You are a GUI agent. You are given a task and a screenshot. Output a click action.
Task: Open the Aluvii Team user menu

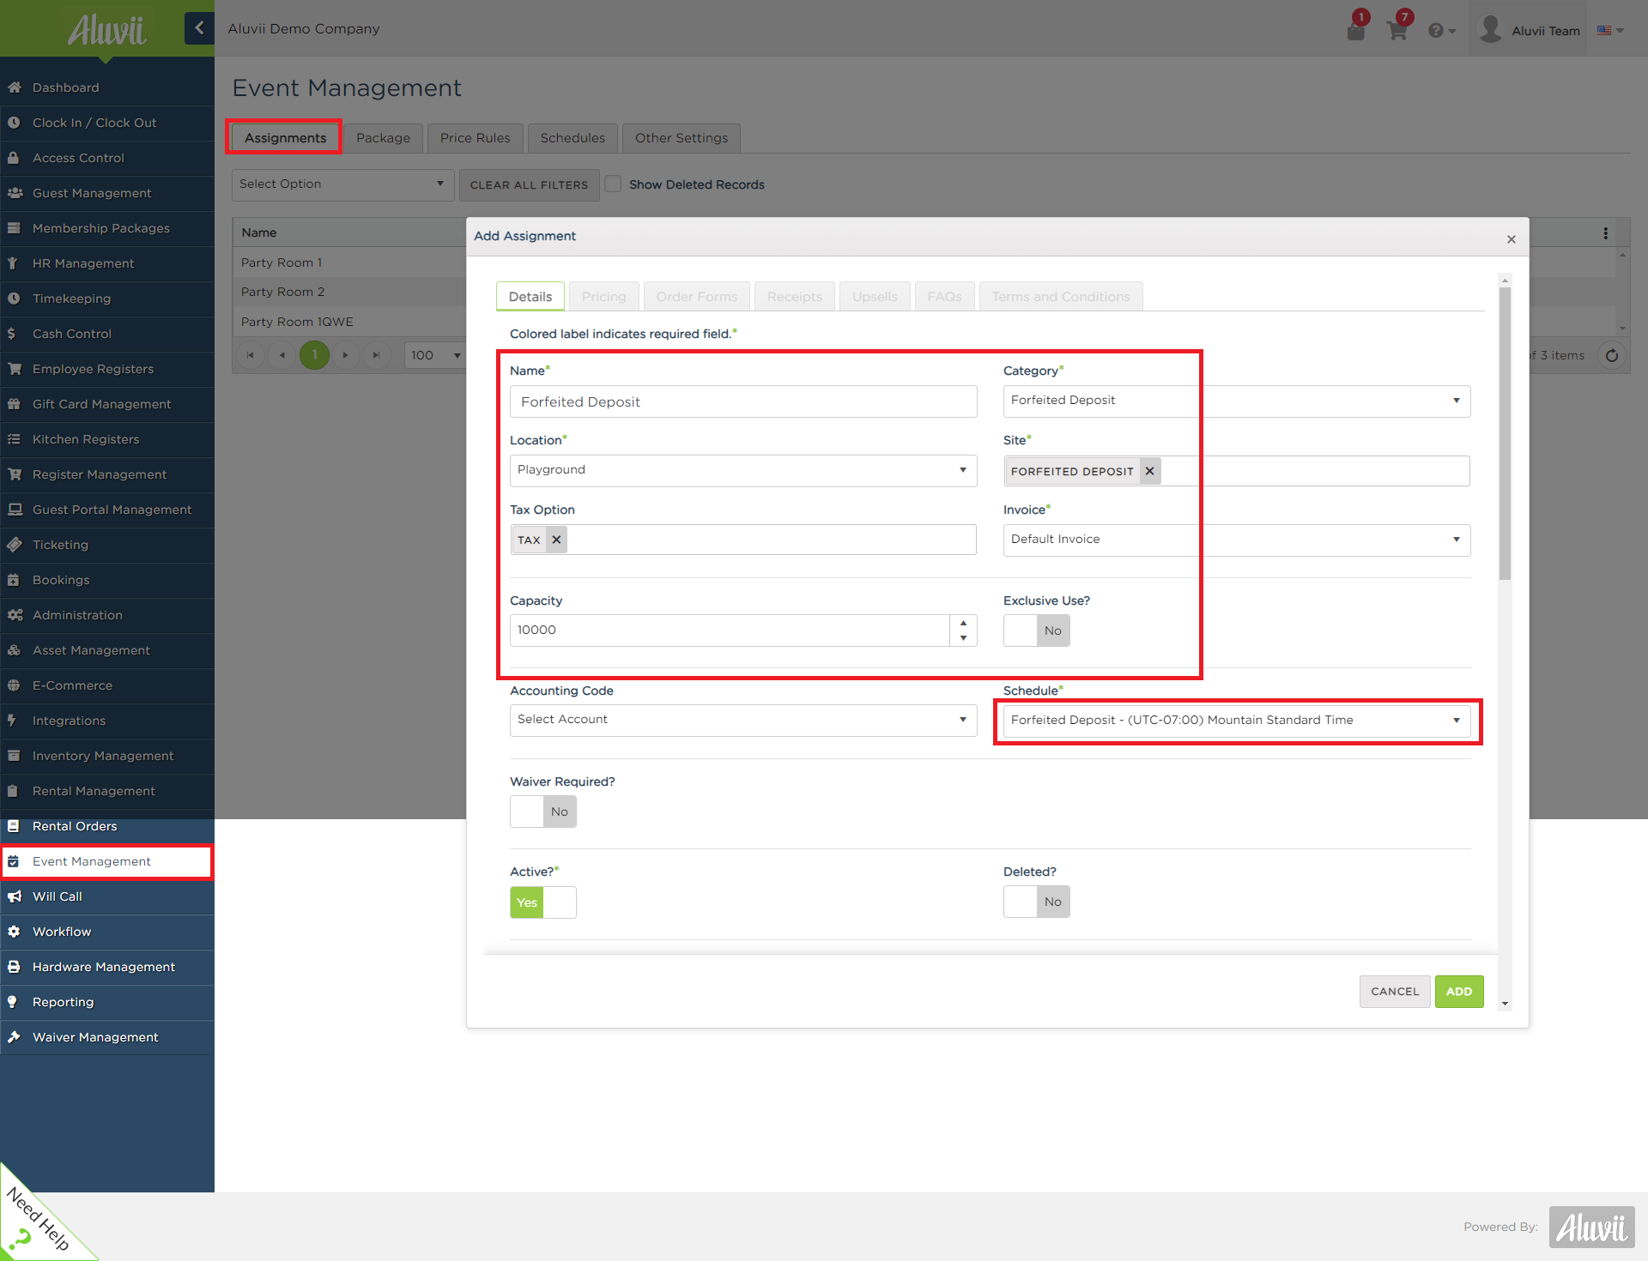pos(1530,30)
